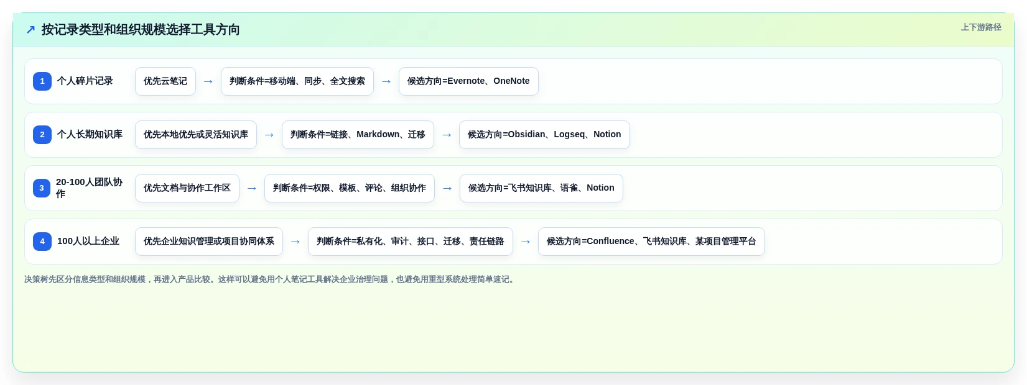This screenshot has height=385, width=1027.
Task: Click the 候选方向=Confluence、飞书知识库、某项目管理平台 chip
Action: click(651, 242)
